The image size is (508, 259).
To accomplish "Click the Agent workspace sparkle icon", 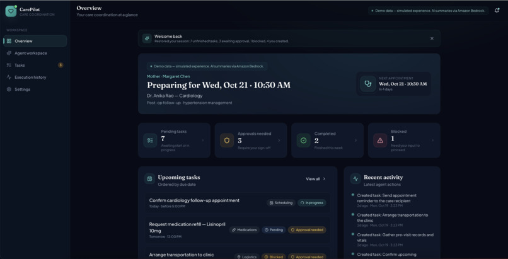I will (9, 53).
